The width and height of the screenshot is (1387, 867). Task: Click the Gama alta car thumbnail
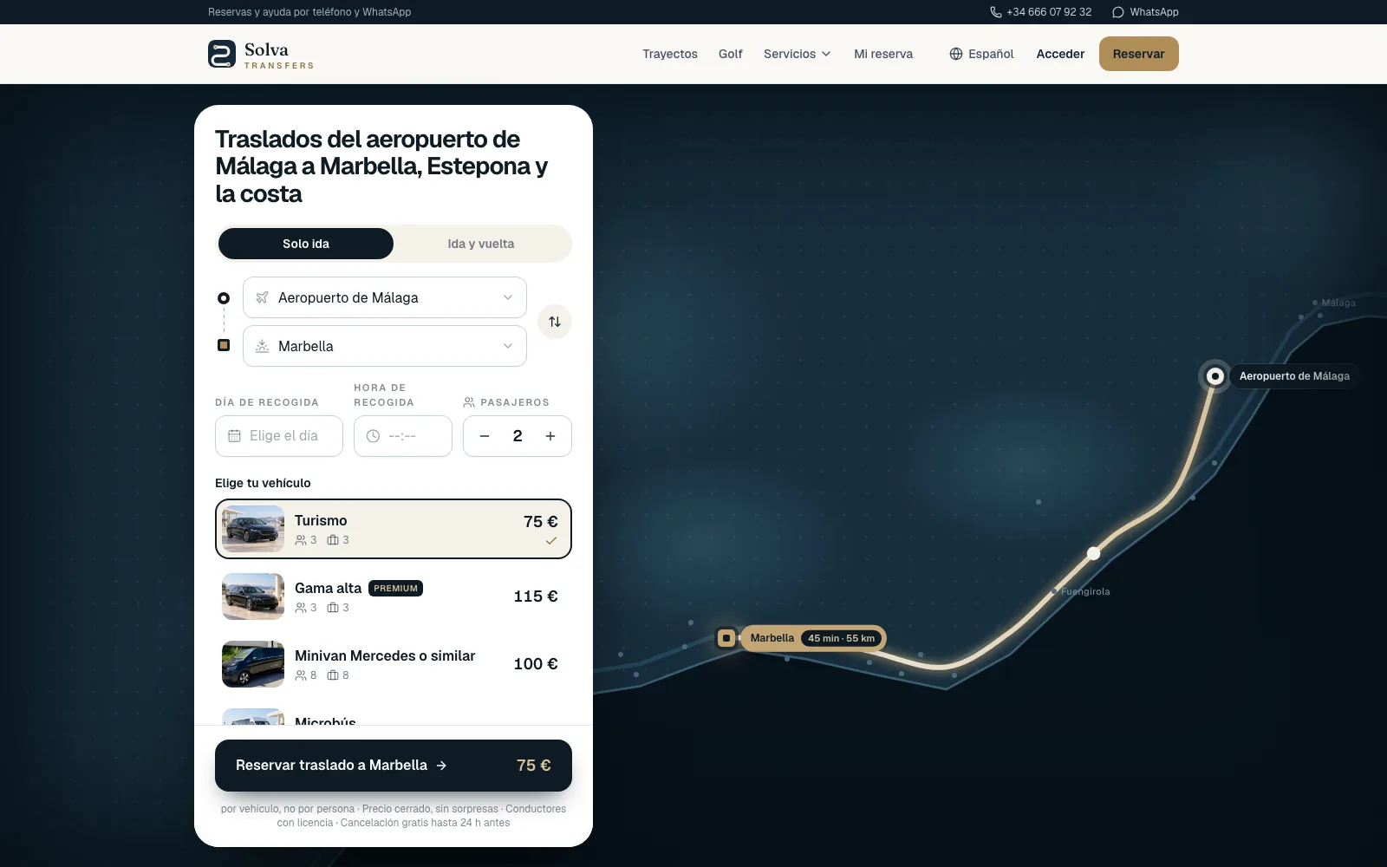coord(253,596)
